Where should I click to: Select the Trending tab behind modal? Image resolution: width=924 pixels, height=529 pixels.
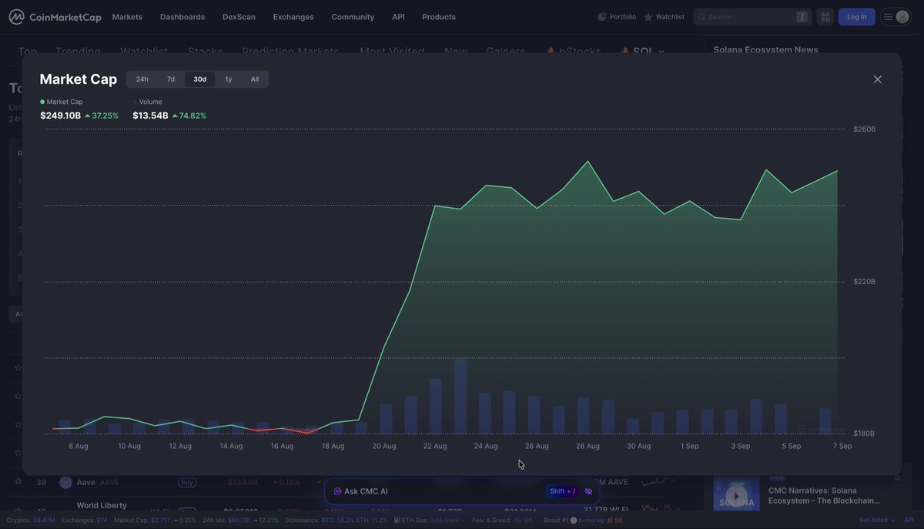tap(78, 52)
